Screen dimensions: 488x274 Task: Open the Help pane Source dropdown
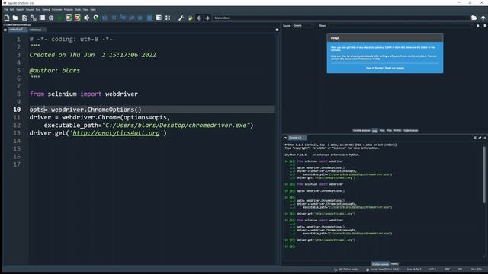(x=303, y=25)
